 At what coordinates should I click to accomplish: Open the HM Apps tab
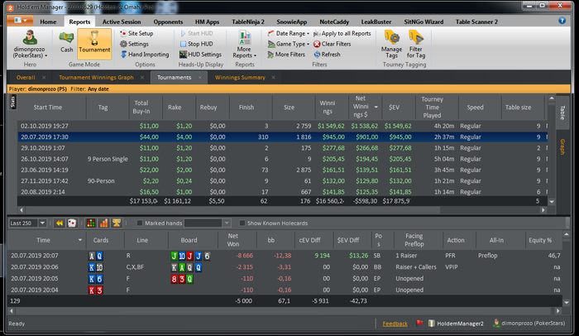(x=207, y=22)
